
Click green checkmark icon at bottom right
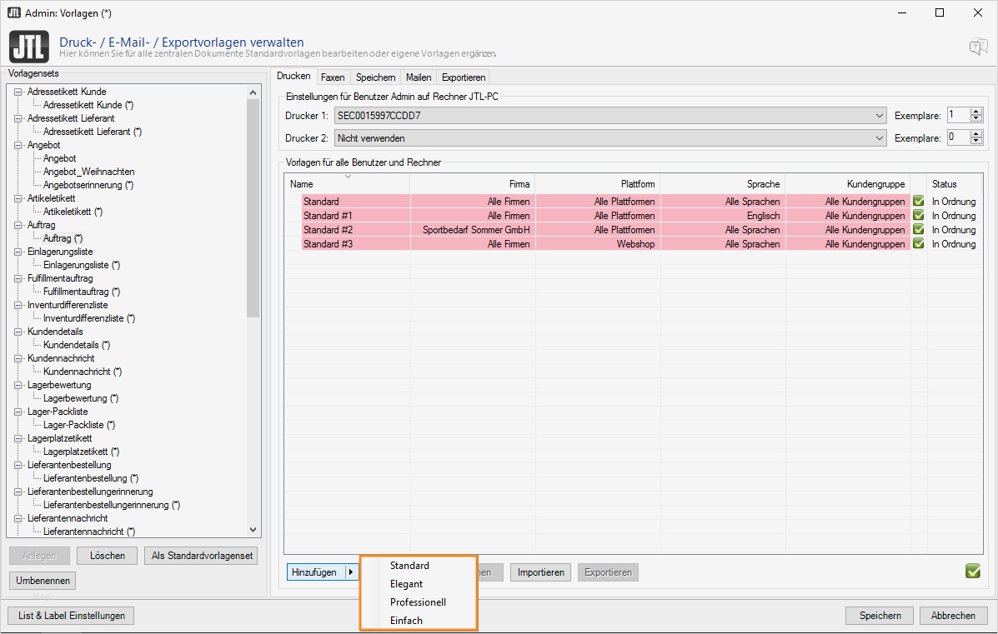(972, 572)
